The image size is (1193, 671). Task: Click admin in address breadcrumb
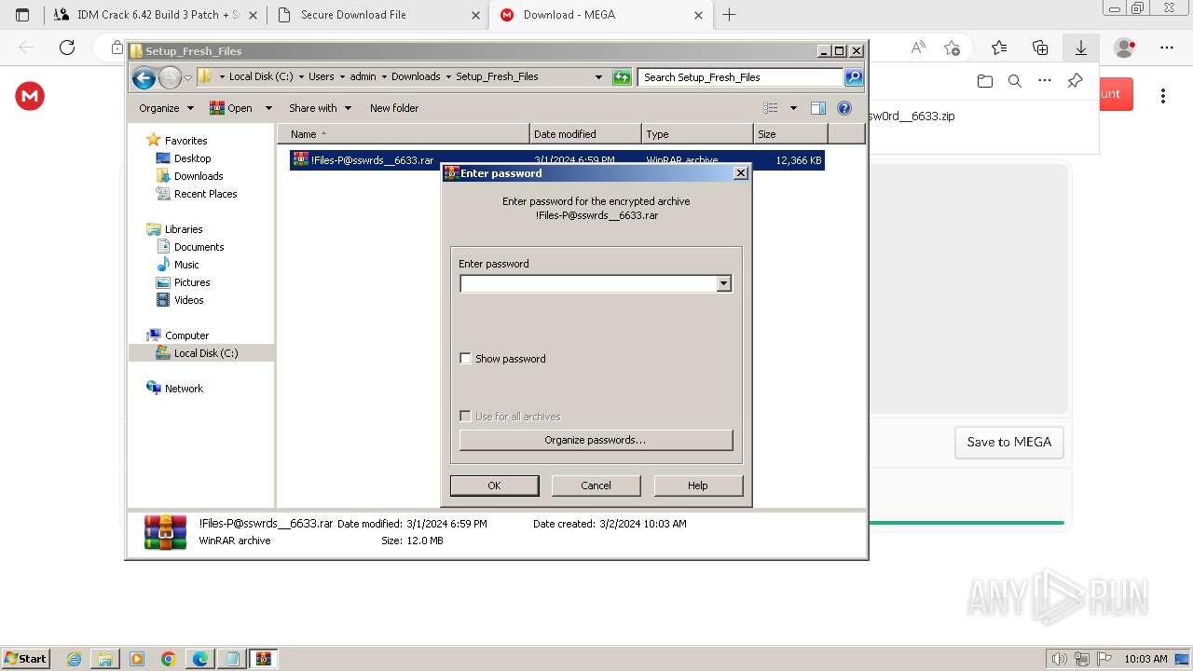[x=363, y=77]
